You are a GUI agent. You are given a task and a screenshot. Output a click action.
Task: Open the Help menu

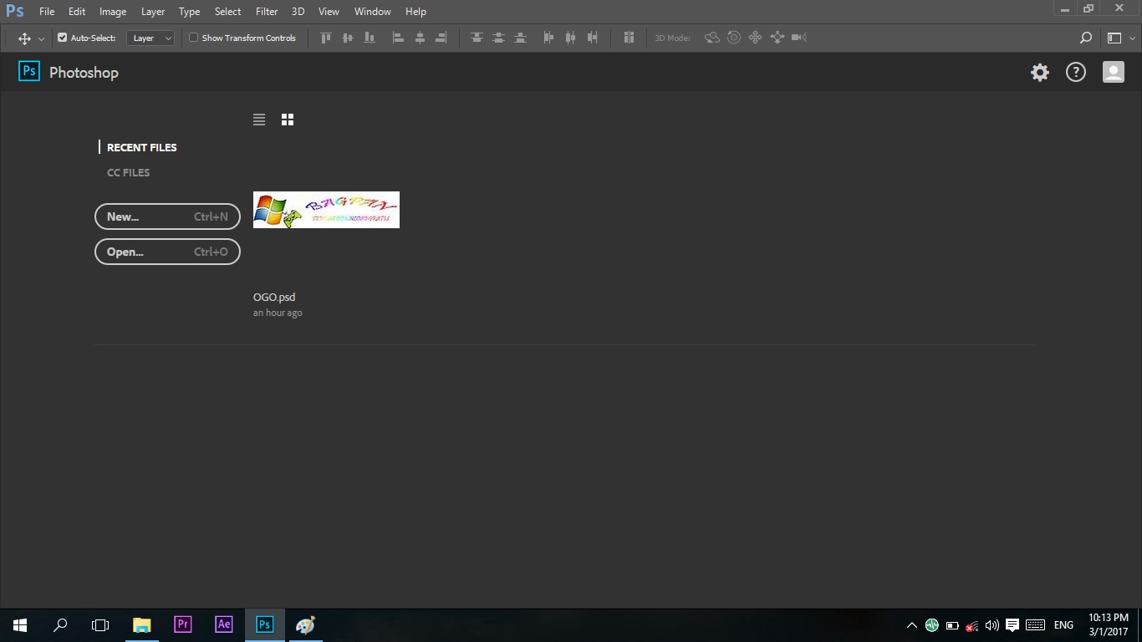[x=416, y=12]
